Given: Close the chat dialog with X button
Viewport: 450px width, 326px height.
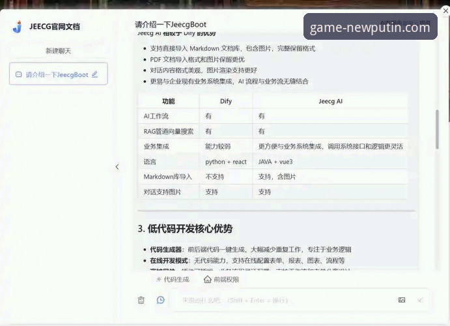Looking at the screenshot, I should tap(445, 11).
